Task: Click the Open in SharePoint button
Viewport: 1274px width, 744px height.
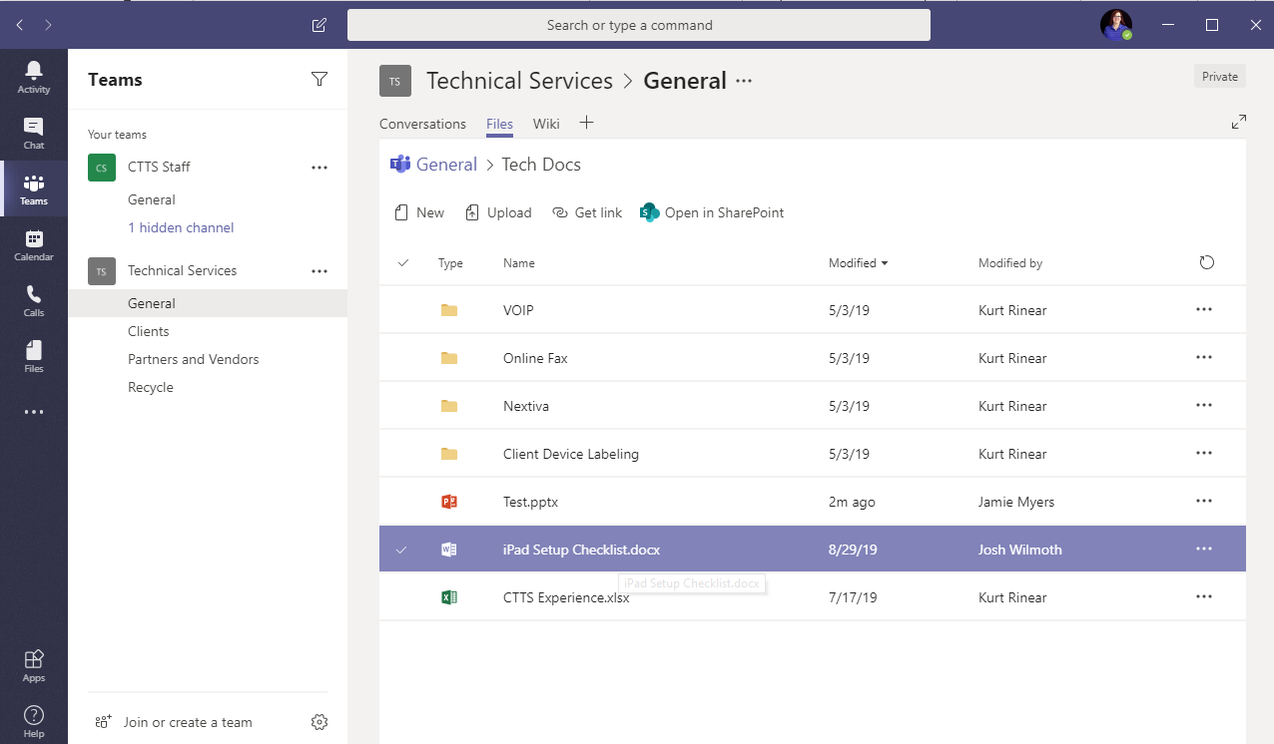Action: tap(711, 212)
